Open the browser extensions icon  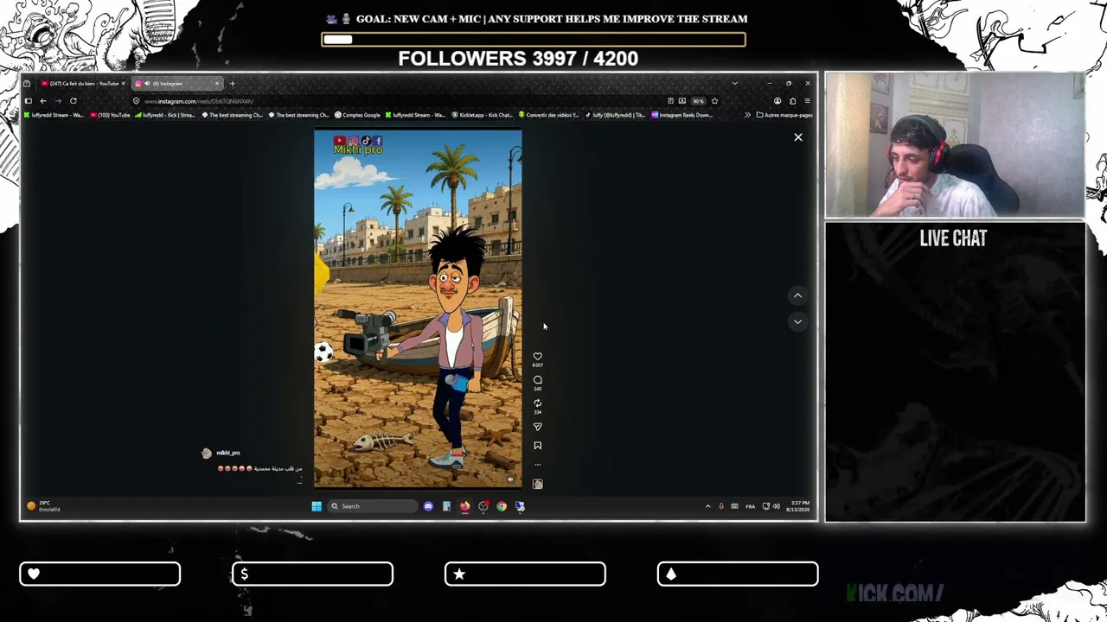point(792,101)
